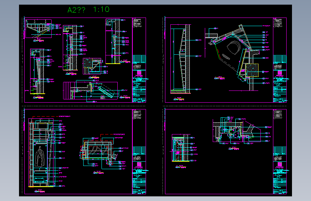Select the tall wardrobe elevation in bottom-left sheet

41,152
